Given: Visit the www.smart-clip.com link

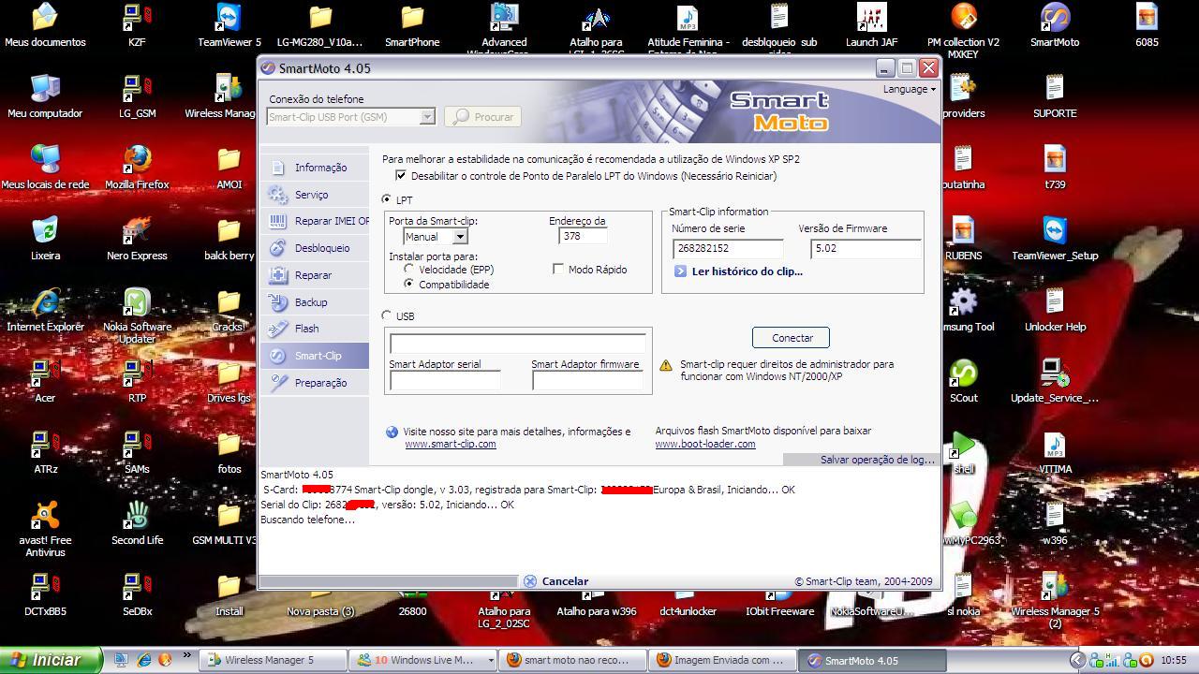Looking at the screenshot, I should pyautogui.click(x=451, y=444).
